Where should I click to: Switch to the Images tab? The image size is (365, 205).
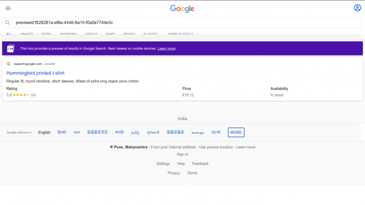[27, 33]
